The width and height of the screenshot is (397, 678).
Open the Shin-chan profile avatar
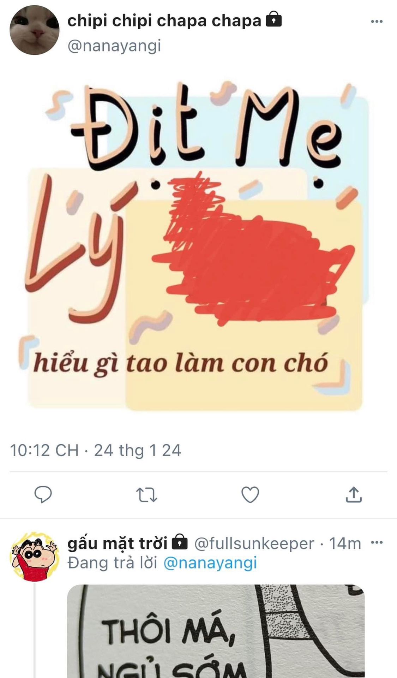tap(34, 557)
